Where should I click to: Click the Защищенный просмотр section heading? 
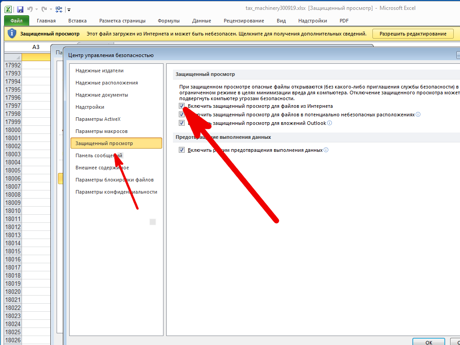205,74
